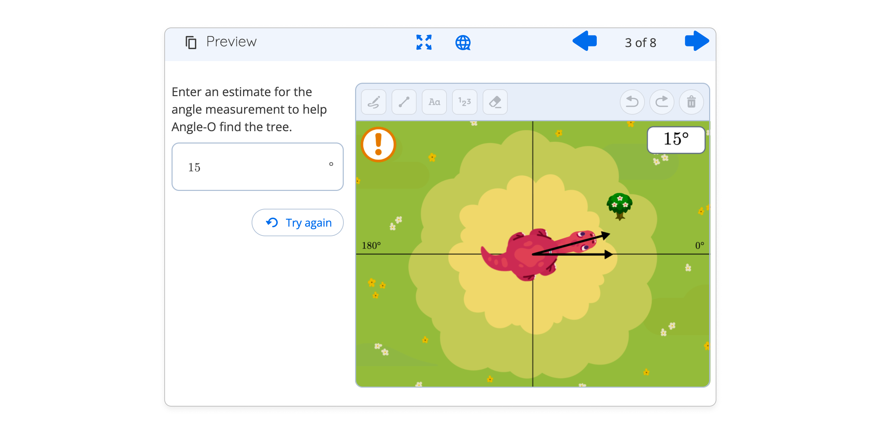The width and height of the screenshot is (880, 434).
Task: Select the freehand sketch pen tool
Action: click(374, 102)
